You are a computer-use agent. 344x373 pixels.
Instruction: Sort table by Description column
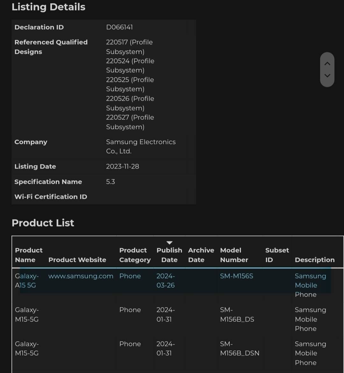pos(315,260)
